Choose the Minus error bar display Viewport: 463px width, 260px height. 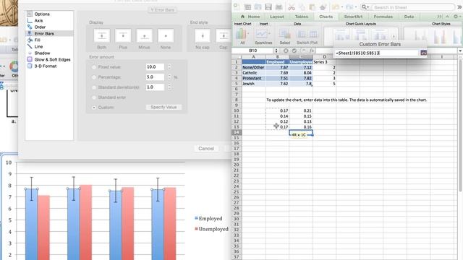click(x=145, y=36)
